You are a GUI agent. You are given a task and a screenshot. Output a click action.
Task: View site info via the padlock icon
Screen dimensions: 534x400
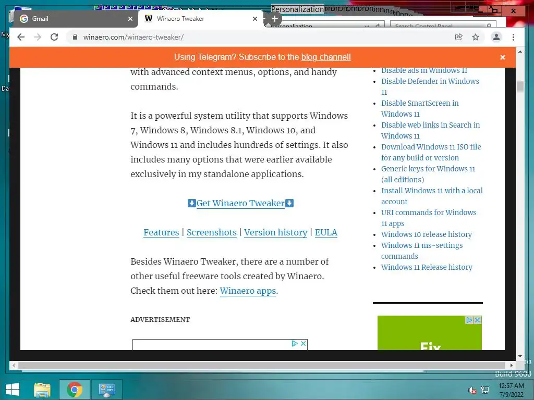coord(75,37)
